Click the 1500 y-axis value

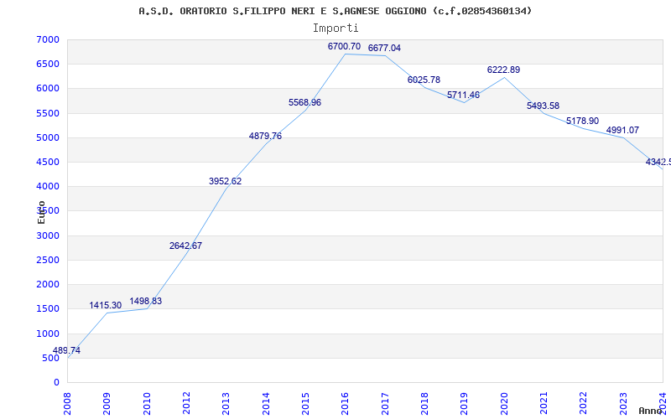click(x=48, y=308)
